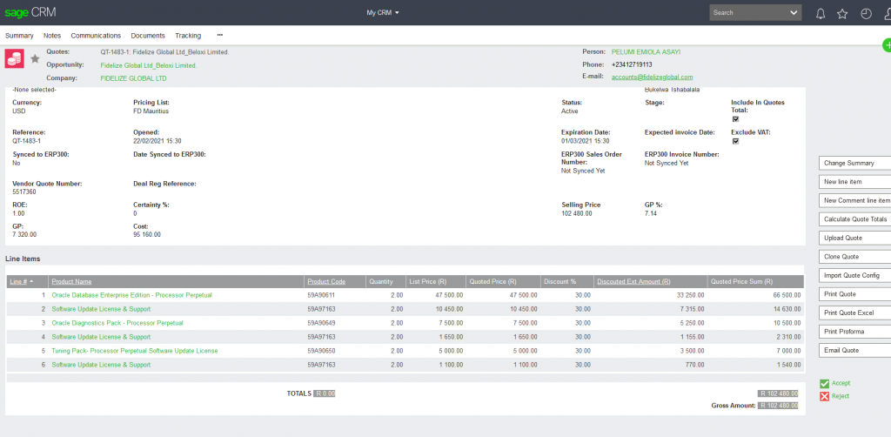891x437 pixels.
Task: Open favorites star in top bar
Action: (842, 13)
